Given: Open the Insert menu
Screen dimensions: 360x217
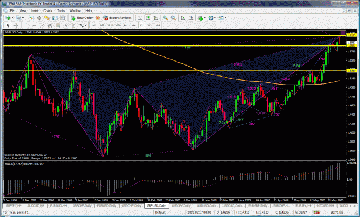Looking at the screenshot, I should pyautogui.click(x=35, y=10).
